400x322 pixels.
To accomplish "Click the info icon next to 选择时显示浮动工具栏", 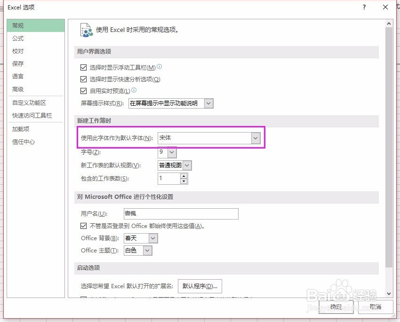I will click(x=159, y=66).
